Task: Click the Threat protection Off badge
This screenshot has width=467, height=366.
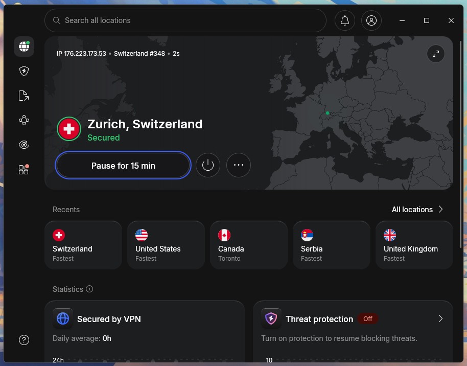Action: point(367,318)
